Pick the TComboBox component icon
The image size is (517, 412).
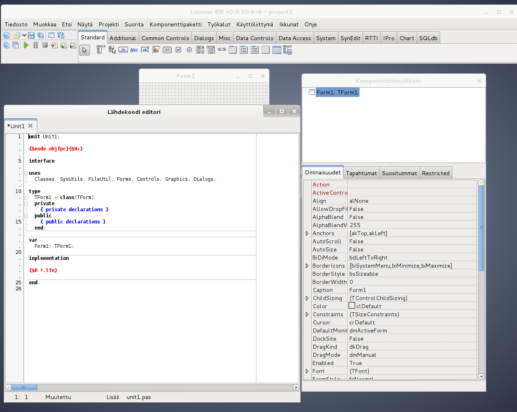(211, 50)
